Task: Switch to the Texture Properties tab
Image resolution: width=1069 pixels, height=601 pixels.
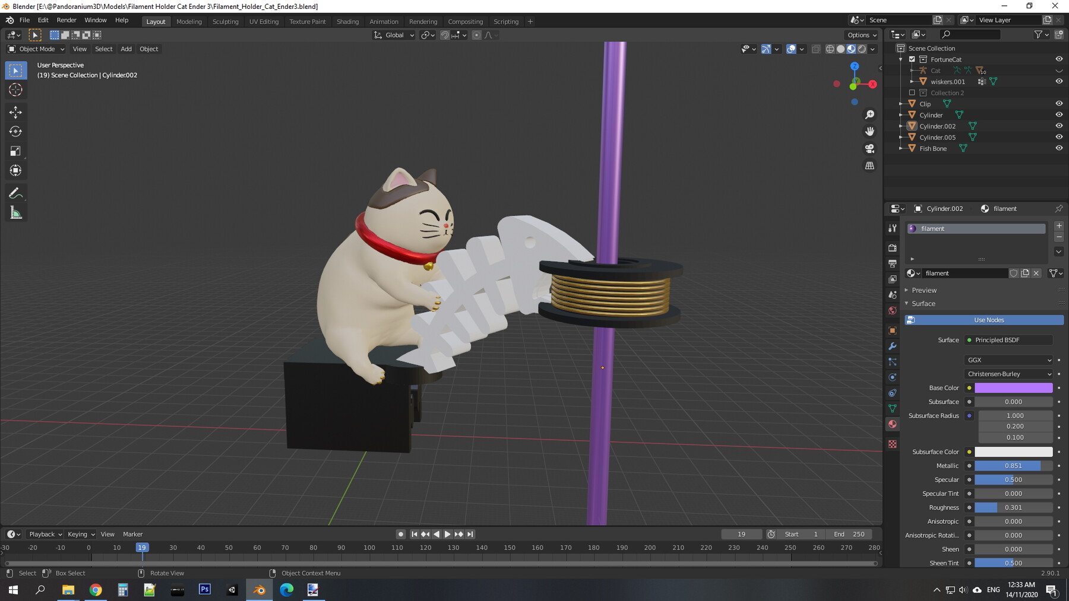Action: tap(892, 444)
